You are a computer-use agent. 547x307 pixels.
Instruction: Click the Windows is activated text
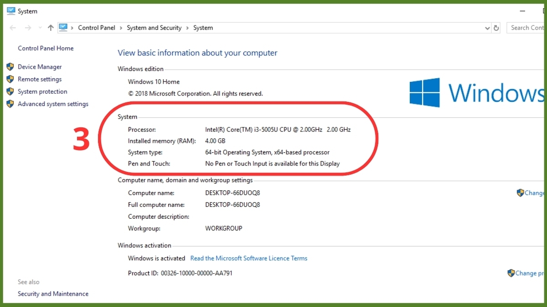coord(156,258)
